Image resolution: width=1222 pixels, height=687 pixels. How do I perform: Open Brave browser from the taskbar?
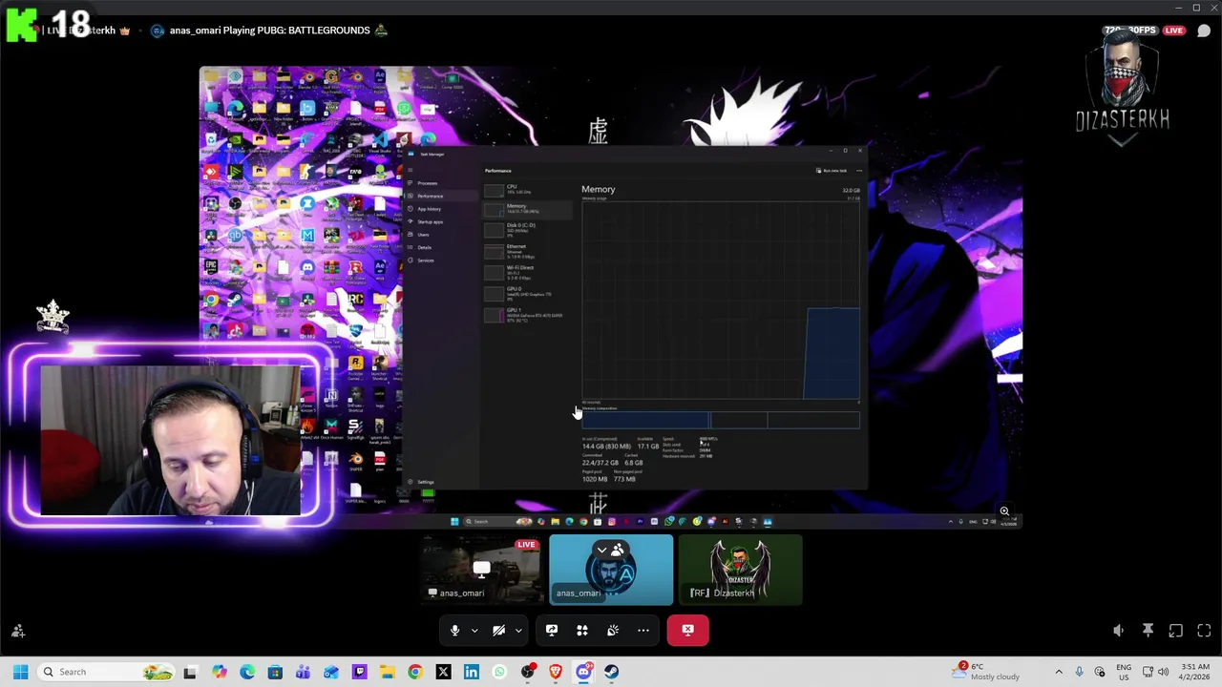(x=556, y=672)
